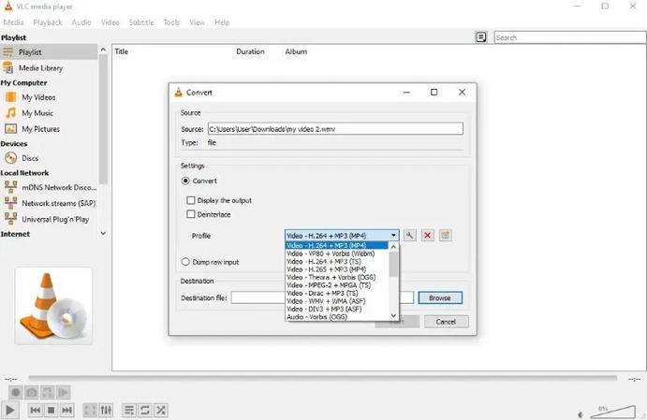Click profile list scrollbar down arrow
647x420 pixels.
coord(393,316)
